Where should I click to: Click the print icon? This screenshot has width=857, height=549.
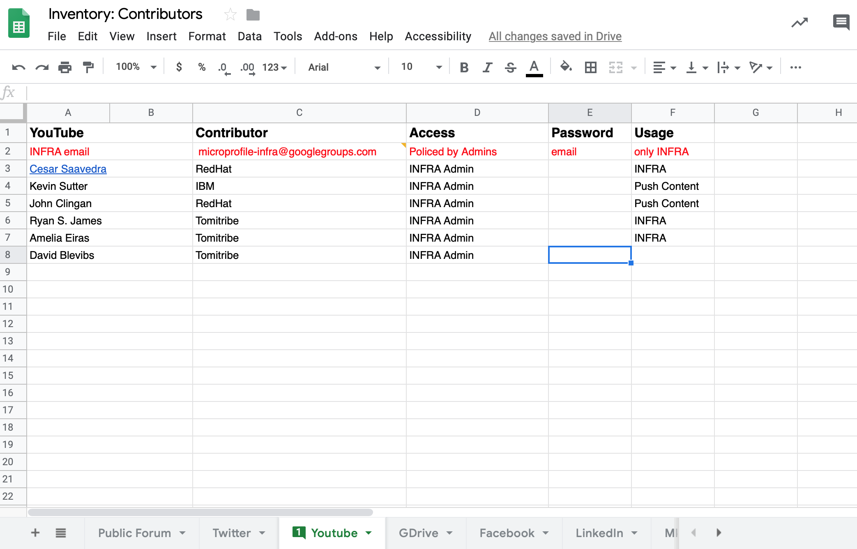(65, 67)
